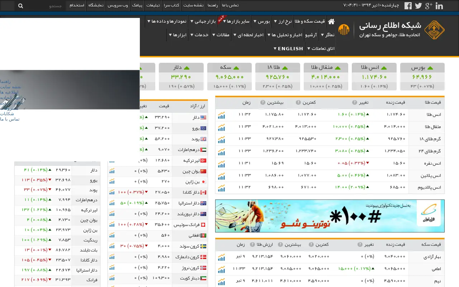This screenshot has height=287, width=459.
Task: Open the Google Plus social icon
Action: 429,6
